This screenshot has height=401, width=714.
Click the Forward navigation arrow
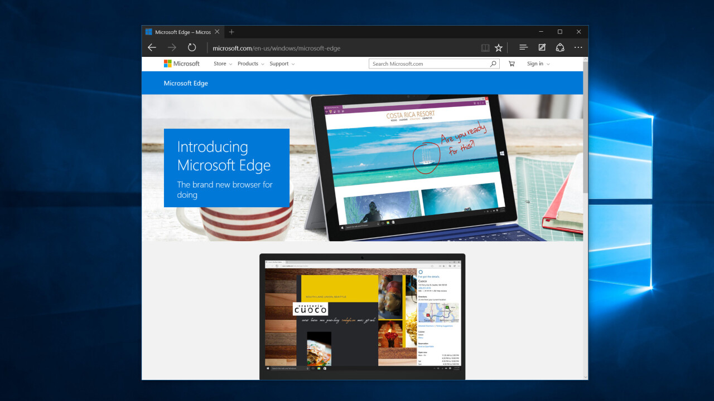click(x=172, y=48)
